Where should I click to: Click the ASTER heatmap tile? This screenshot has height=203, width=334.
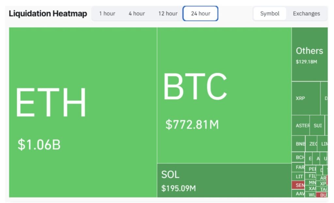[x=301, y=125]
